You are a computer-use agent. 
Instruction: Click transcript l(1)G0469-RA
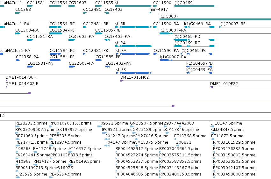pyautogui.click(x=197, y=24)
